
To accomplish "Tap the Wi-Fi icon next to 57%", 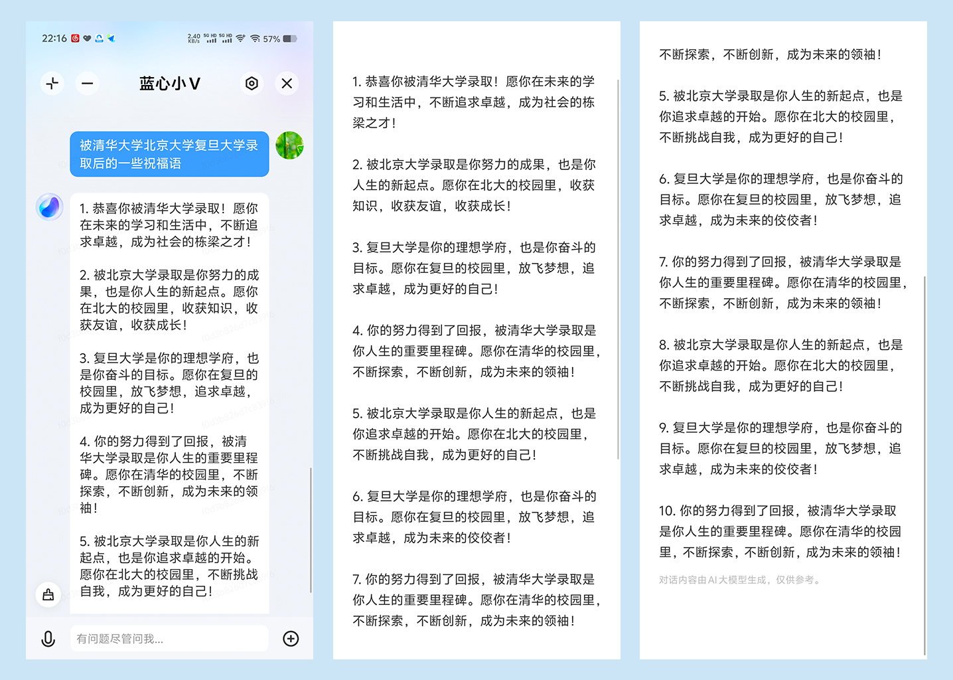I will [x=255, y=39].
